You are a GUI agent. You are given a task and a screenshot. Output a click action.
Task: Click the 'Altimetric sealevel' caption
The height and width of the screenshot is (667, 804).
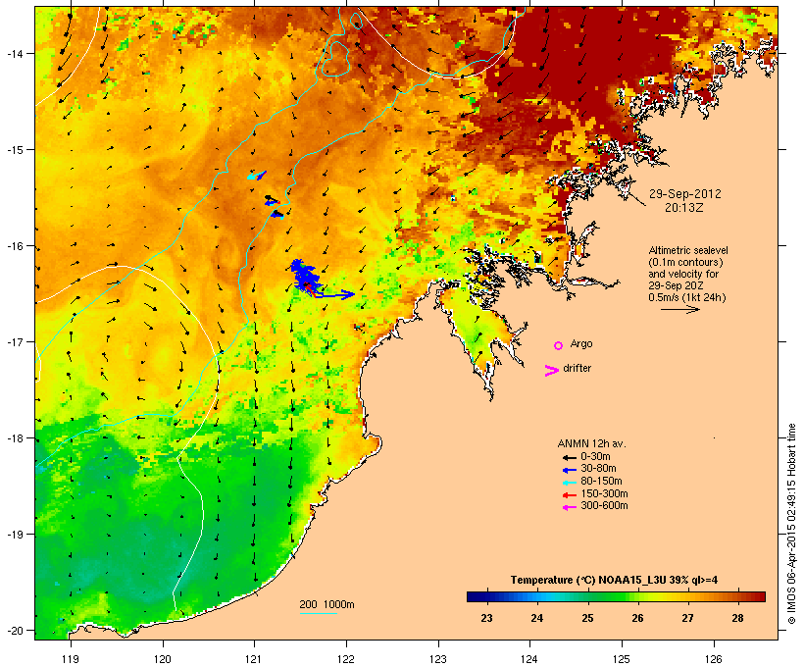pos(688,250)
